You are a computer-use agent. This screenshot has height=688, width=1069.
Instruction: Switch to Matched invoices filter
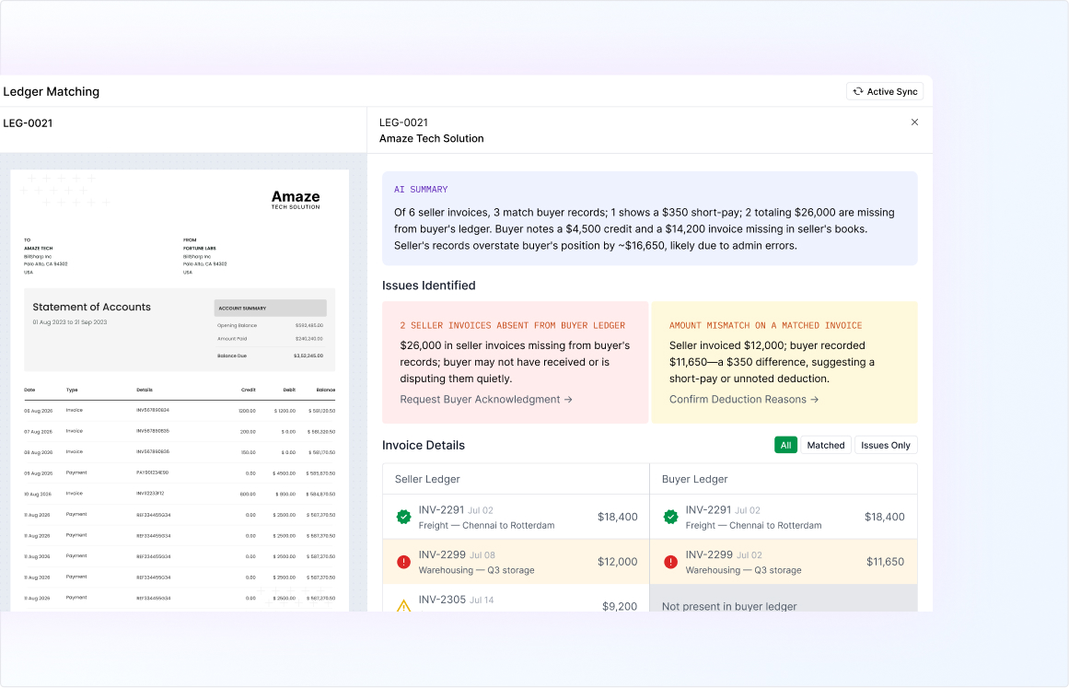(826, 445)
